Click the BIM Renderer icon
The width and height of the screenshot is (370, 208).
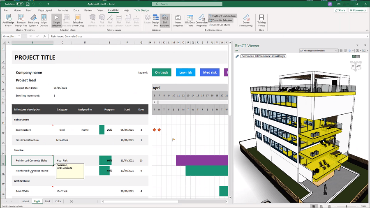[164, 18]
